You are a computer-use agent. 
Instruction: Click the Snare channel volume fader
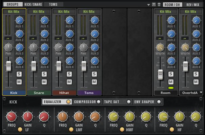(x=34, y=66)
